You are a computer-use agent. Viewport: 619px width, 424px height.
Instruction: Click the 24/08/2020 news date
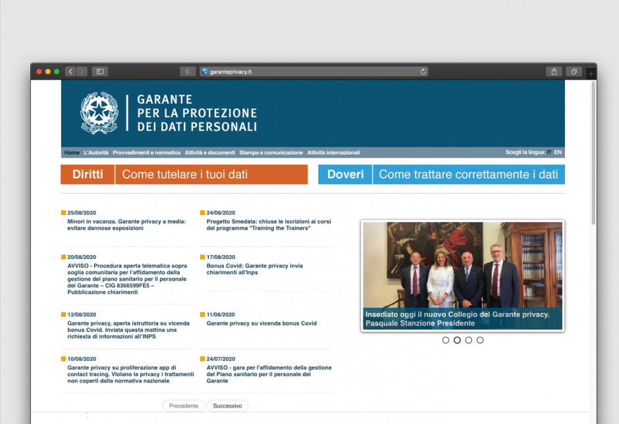click(221, 213)
